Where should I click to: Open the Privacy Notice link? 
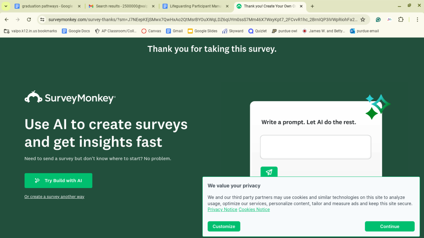tap(222, 210)
